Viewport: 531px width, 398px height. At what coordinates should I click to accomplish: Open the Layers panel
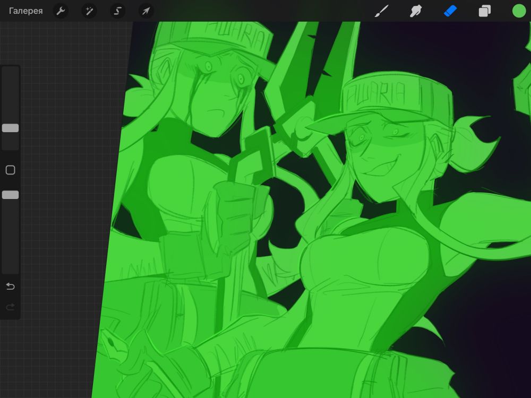(485, 11)
